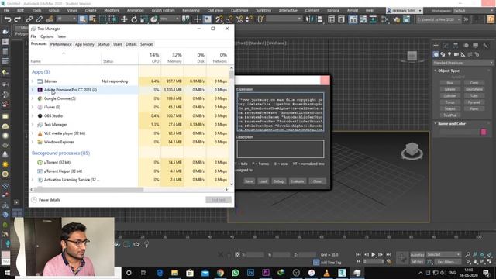This screenshot has height=279, width=496.
Task: Open VLC from the Windows taskbar
Action: 326,273
